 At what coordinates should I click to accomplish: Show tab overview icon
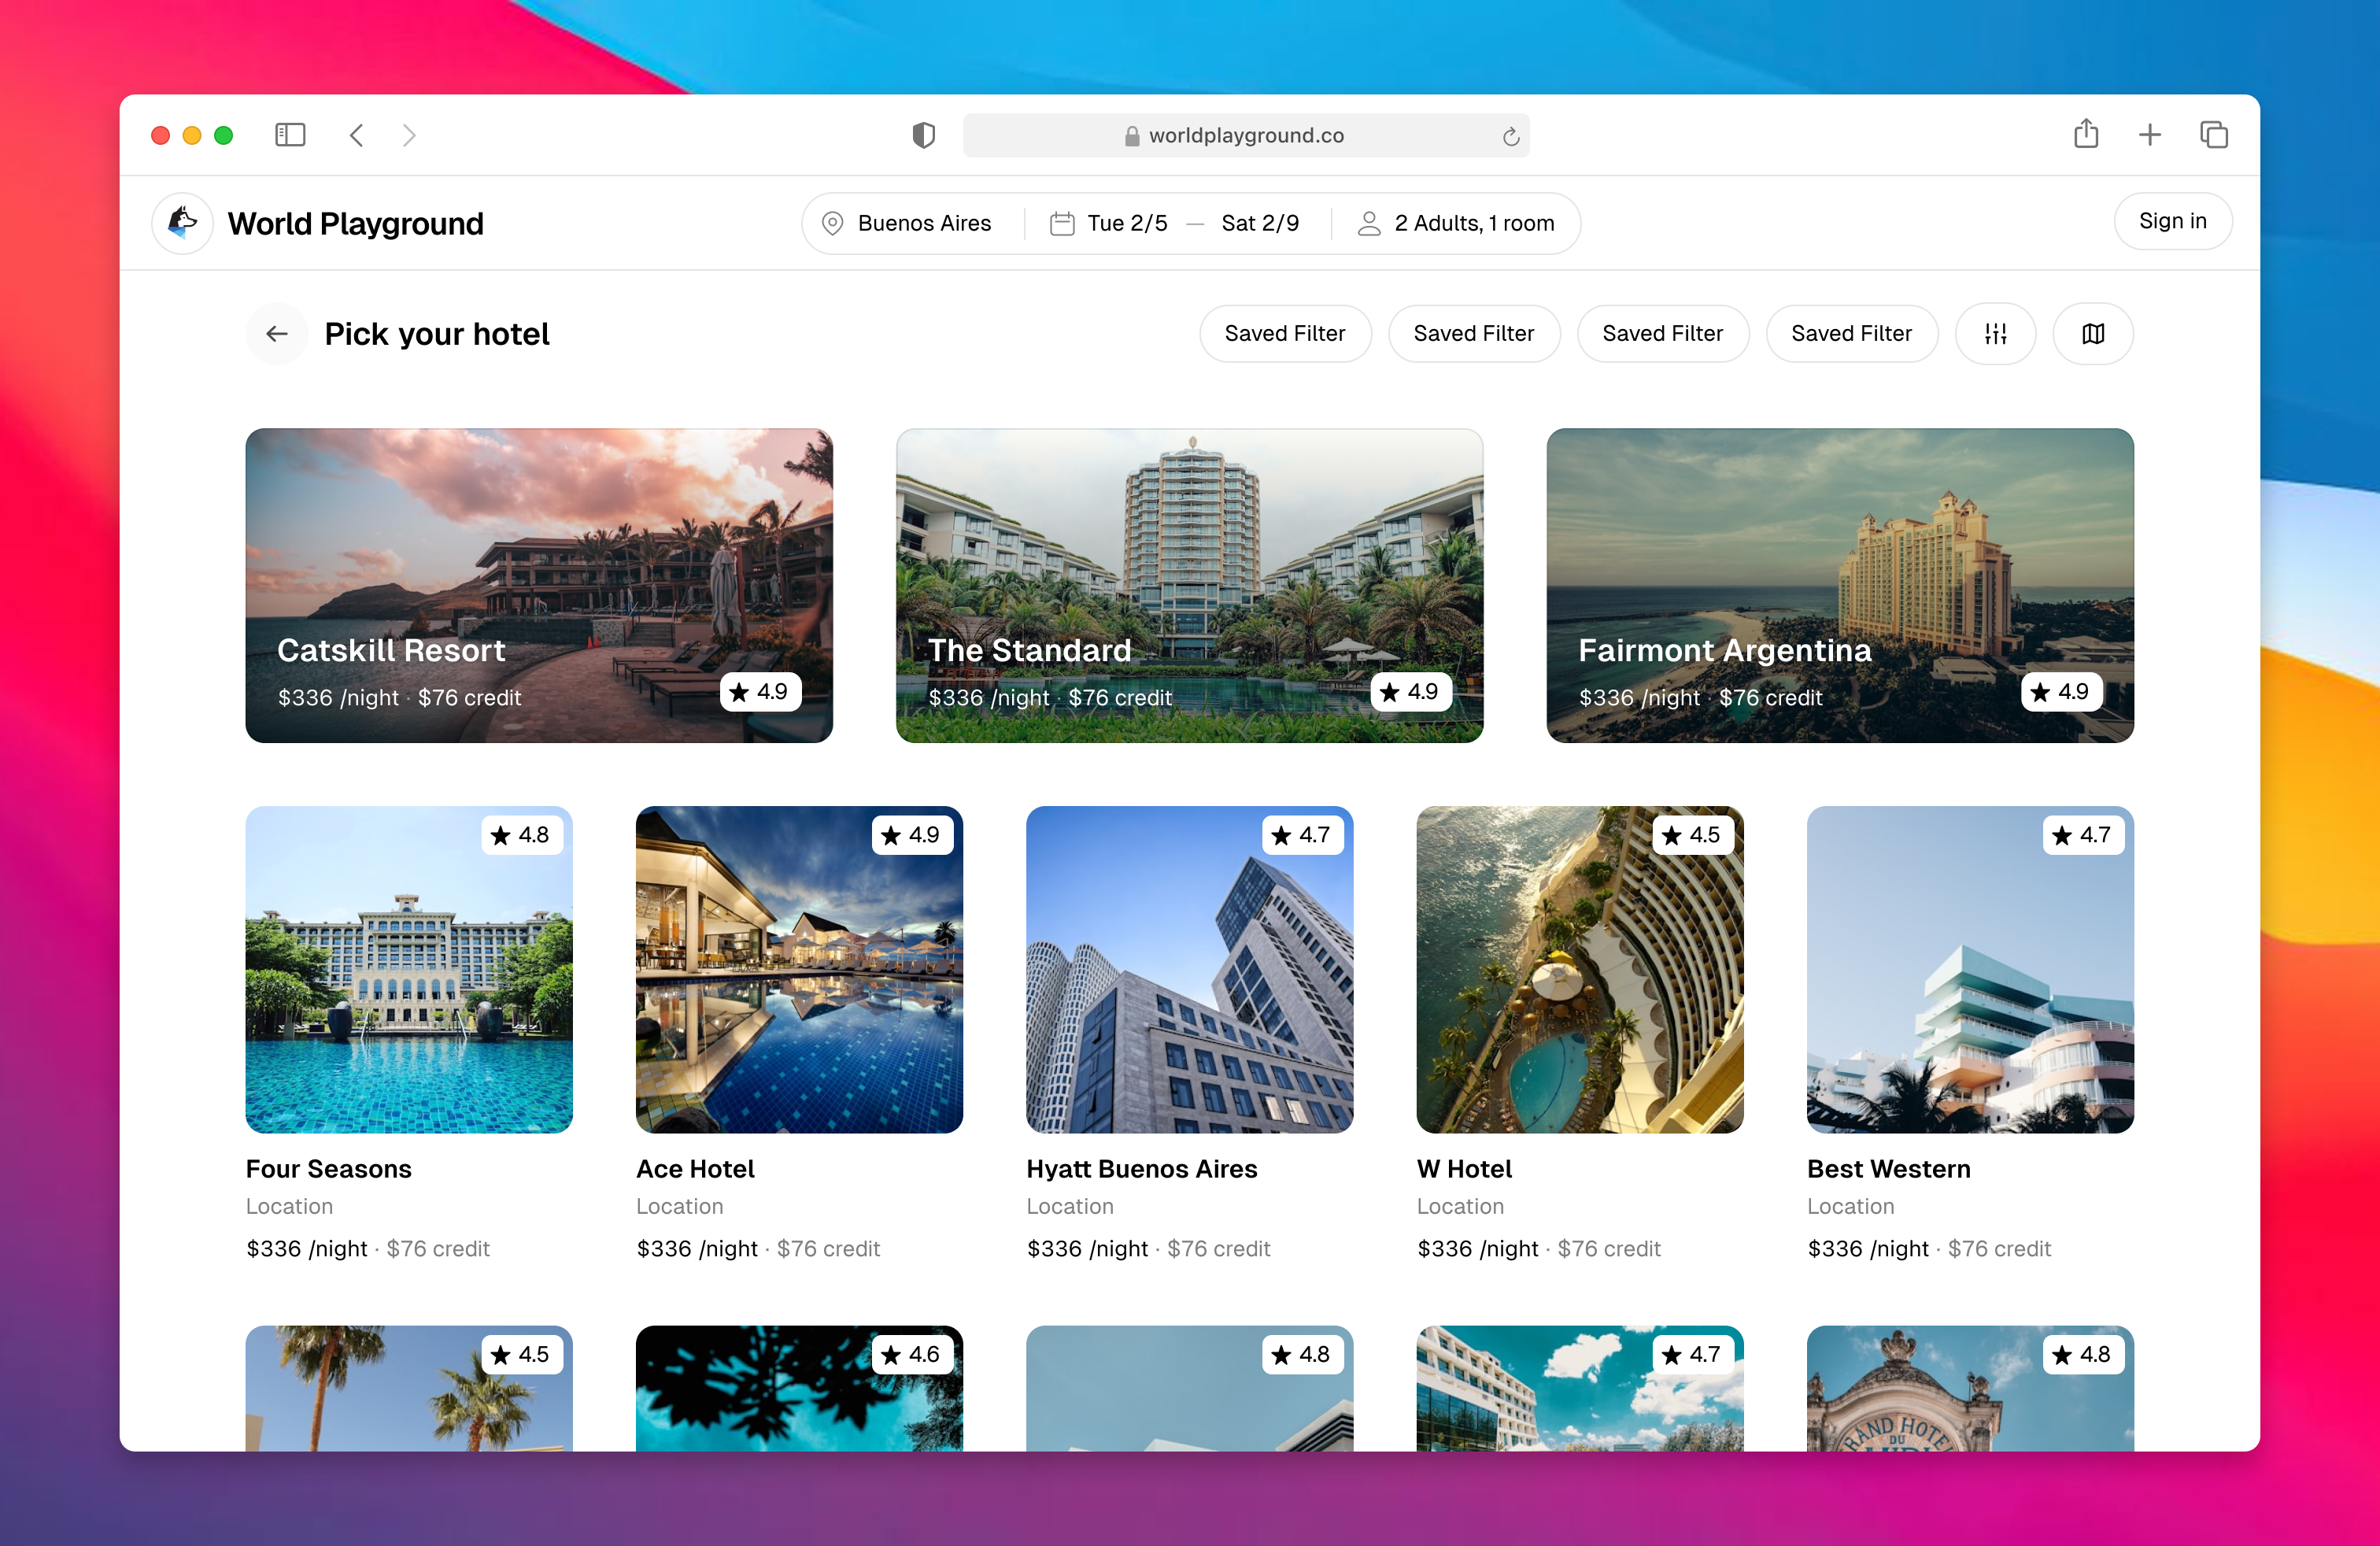[x=2214, y=135]
